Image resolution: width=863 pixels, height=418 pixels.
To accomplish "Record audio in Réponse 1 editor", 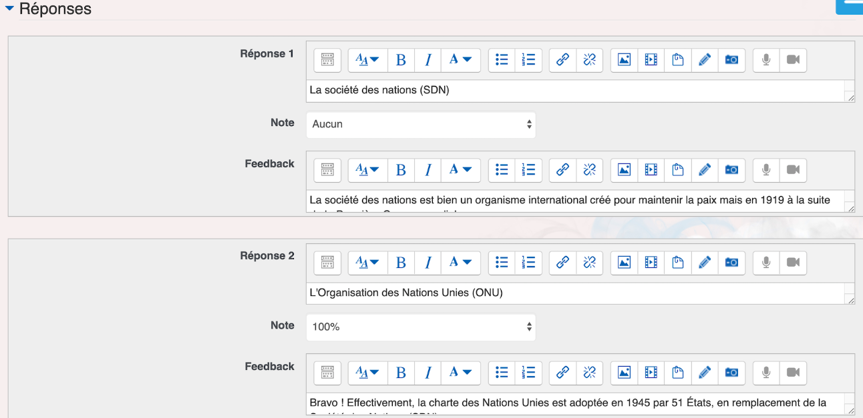I will [x=766, y=60].
